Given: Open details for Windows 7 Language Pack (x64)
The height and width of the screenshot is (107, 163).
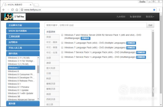Looking at the screenshot, I should tap(131, 43).
